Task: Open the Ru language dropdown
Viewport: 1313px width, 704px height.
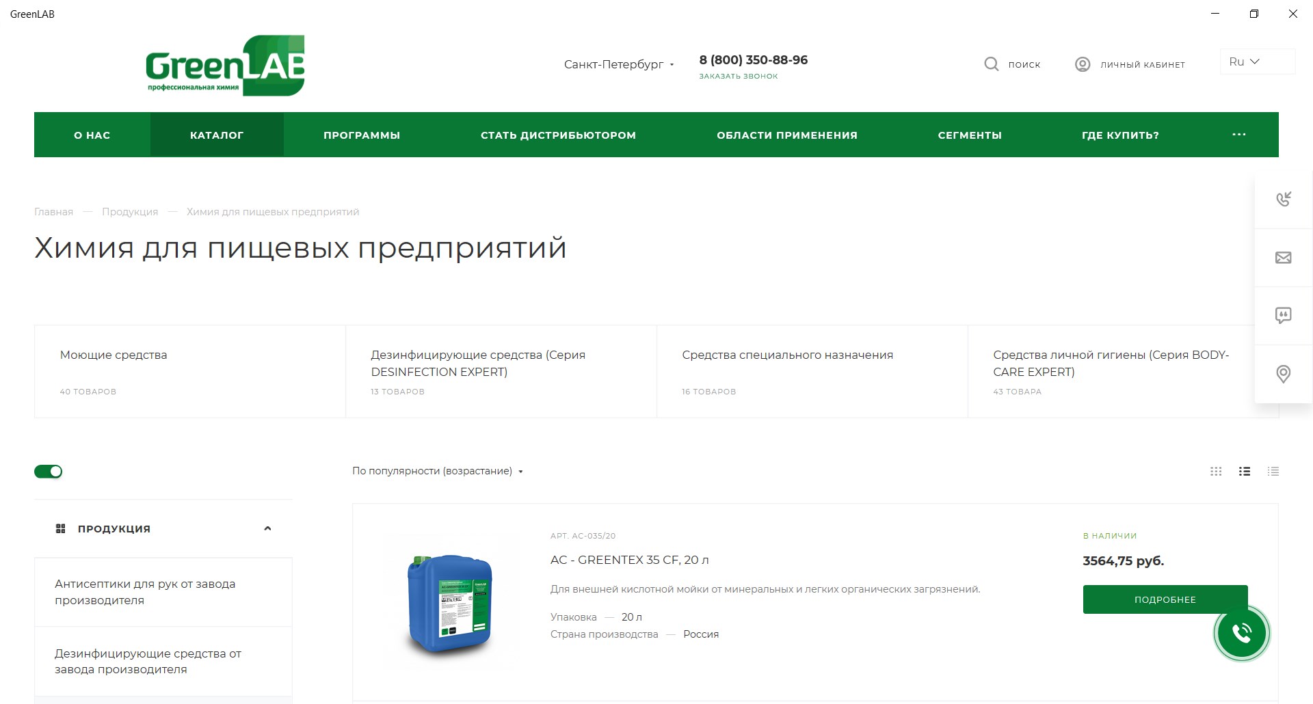Action: point(1258,62)
